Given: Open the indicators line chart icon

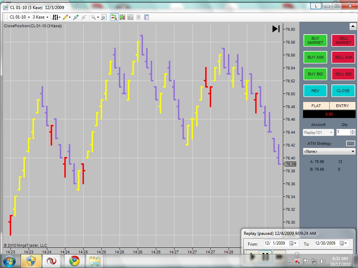Looking at the screenshot, I should pyautogui.click(x=130, y=17).
